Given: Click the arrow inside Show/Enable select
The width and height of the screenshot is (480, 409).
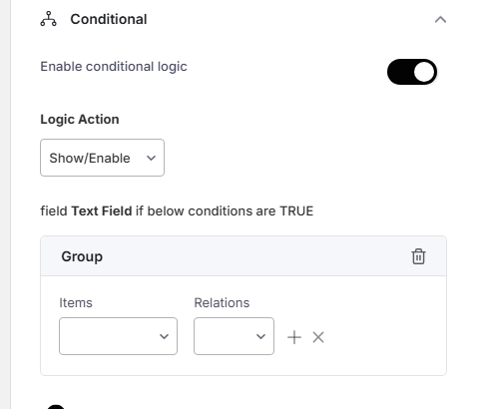Looking at the screenshot, I should point(151,158).
